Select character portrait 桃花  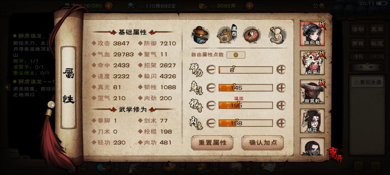pyautogui.click(x=312, y=121)
